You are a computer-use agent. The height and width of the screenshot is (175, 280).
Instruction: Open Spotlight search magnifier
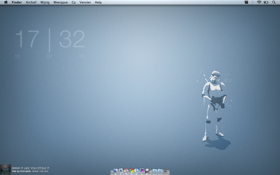[x=274, y=2]
